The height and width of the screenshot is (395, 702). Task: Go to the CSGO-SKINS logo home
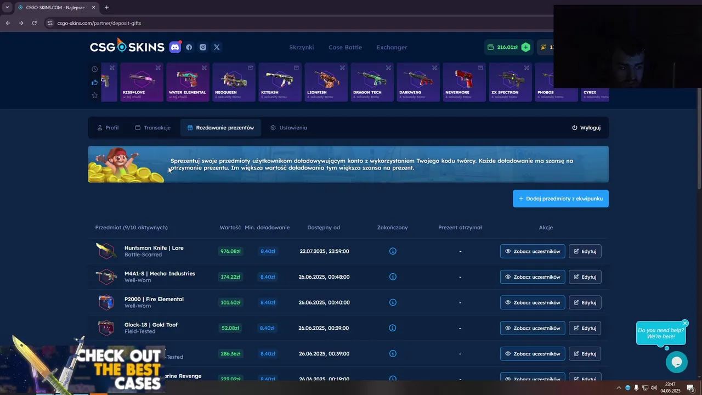(127, 47)
